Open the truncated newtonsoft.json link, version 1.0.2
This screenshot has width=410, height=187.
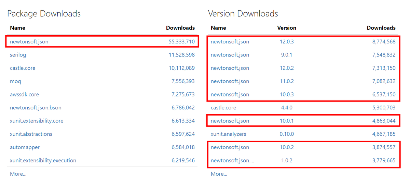(x=233, y=160)
